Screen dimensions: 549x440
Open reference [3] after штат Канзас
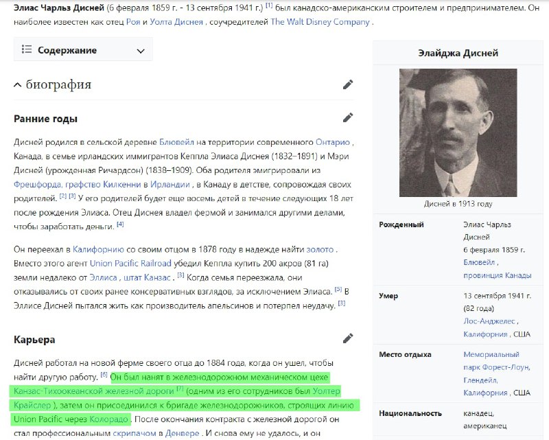(180, 275)
